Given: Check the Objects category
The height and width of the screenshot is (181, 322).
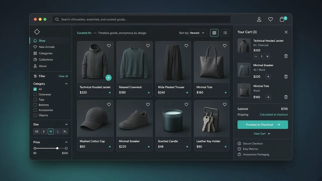Looking at the screenshot, I should tap(35, 115).
